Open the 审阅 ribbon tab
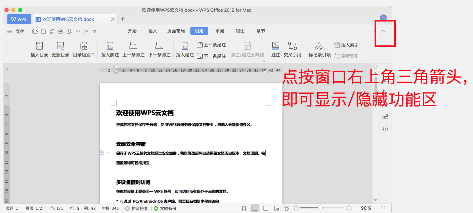Screen dimensions: 473x213 (x=220, y=31)
